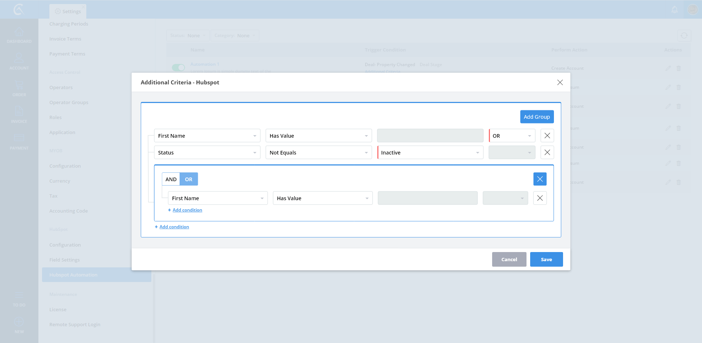Open Hubspot Automation settings menu item
Image resolution: width=702 pixels, height=343 pixels.
73,275
